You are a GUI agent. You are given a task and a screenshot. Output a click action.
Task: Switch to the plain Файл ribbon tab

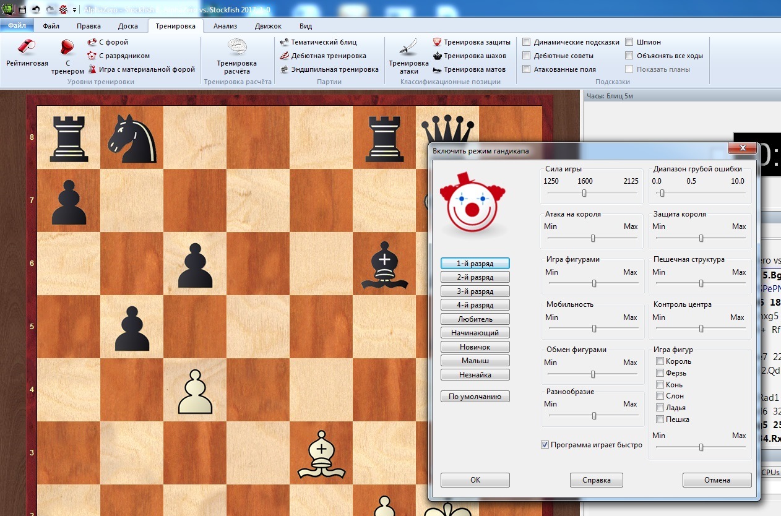(51, 26)
